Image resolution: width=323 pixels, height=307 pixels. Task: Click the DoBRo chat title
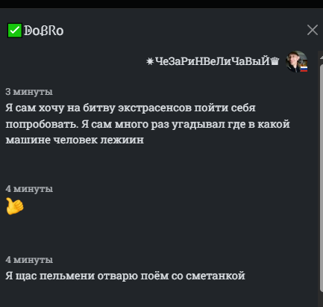[44, 31]
